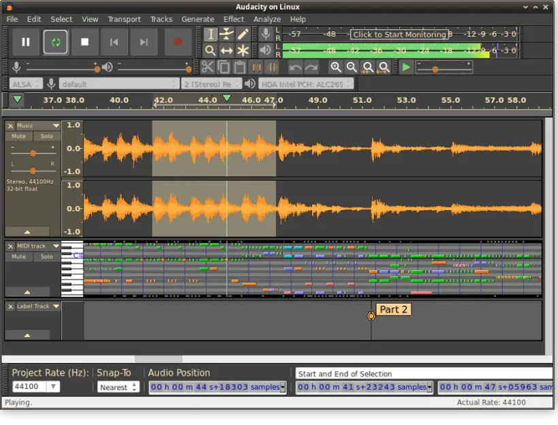The image size is (558, 425).
Task: Click the Zoom In magnifier icon
Action: coord(335,67)
